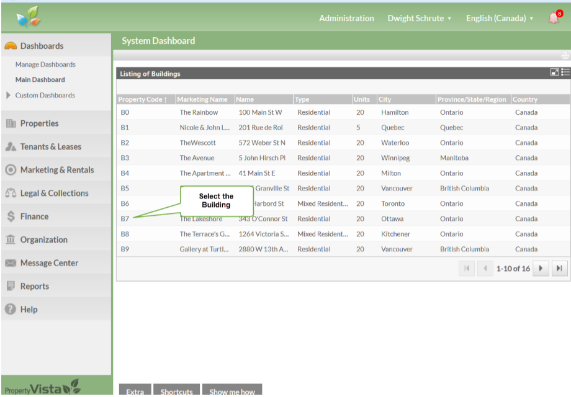Open the English (Canada) language dropdown
571x397 pixels.
pos(500,18)
